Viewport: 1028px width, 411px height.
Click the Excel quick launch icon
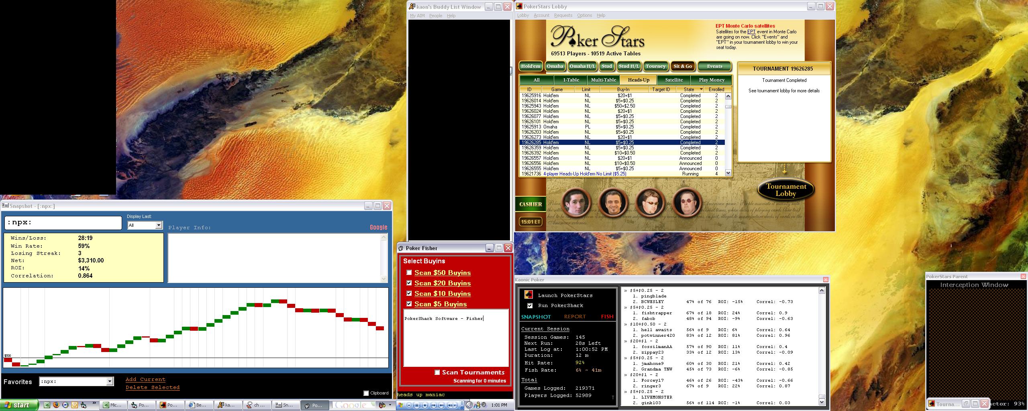(47, 405)
